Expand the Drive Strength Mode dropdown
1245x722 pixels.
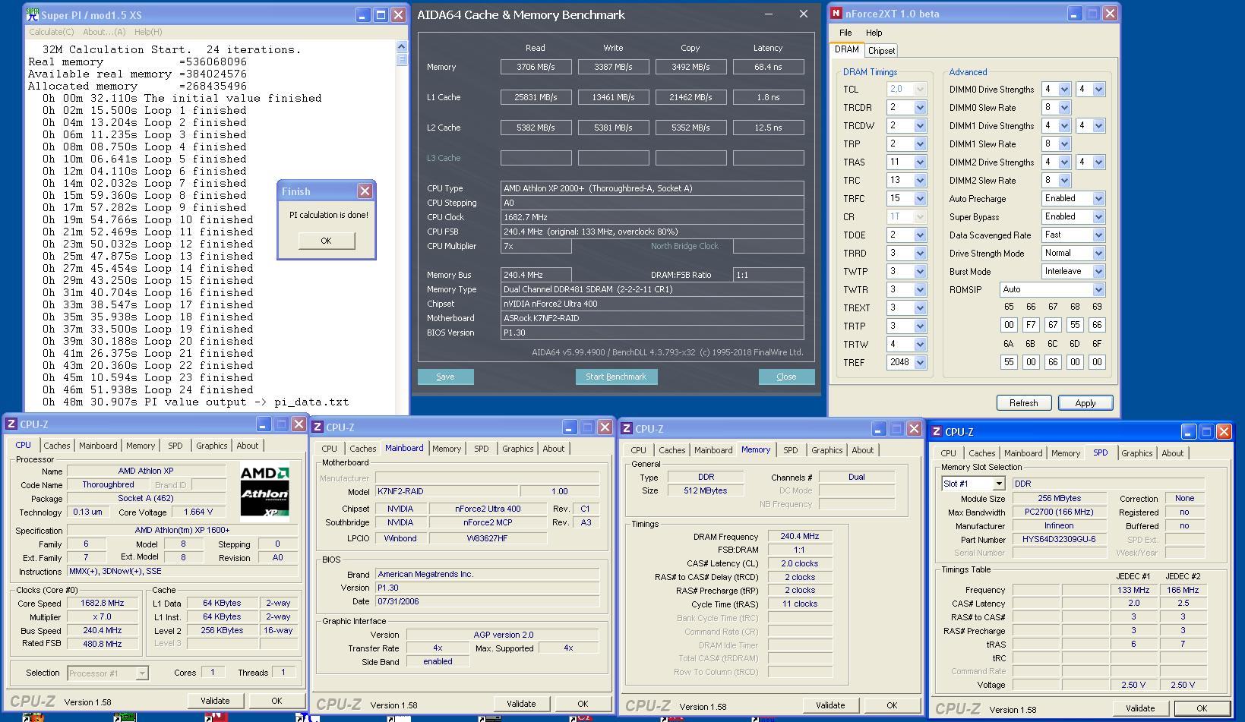(1098, 254)
